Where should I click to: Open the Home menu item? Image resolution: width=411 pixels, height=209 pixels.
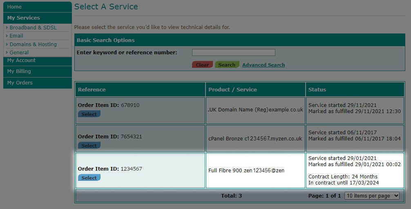pyautogui.click(x=38, y=7)
